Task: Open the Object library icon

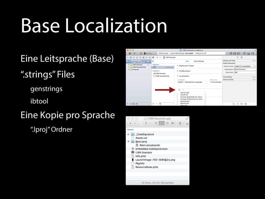Action: [241, 104]
